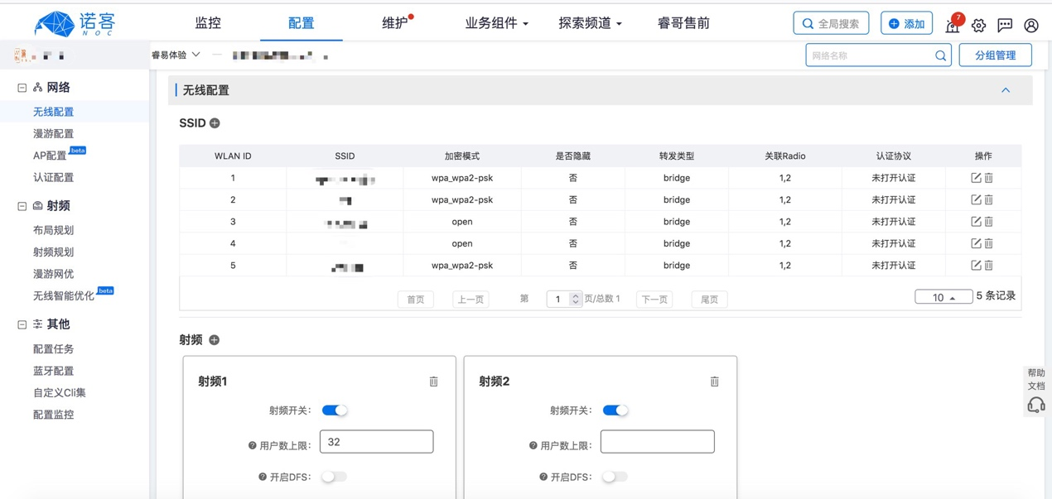The width and height of the screenshot is (1052, 499).
Task: Open the 业务组件 dropdown menu
Action: (x=496, y=23)
